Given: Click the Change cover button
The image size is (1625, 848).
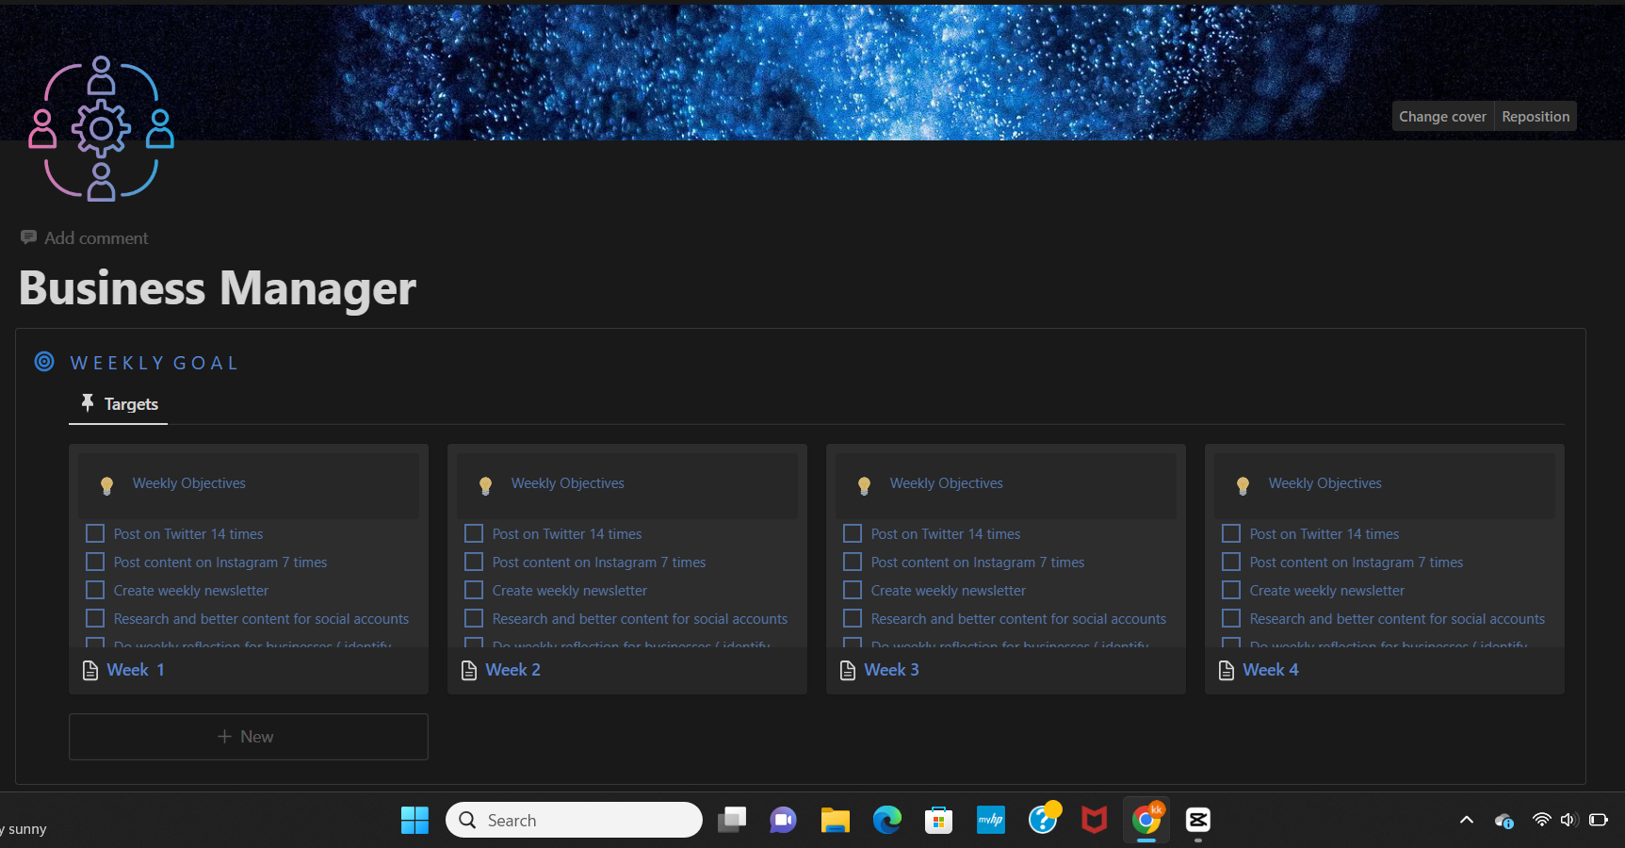Looking at the screenshot, I should (1442, 117).
